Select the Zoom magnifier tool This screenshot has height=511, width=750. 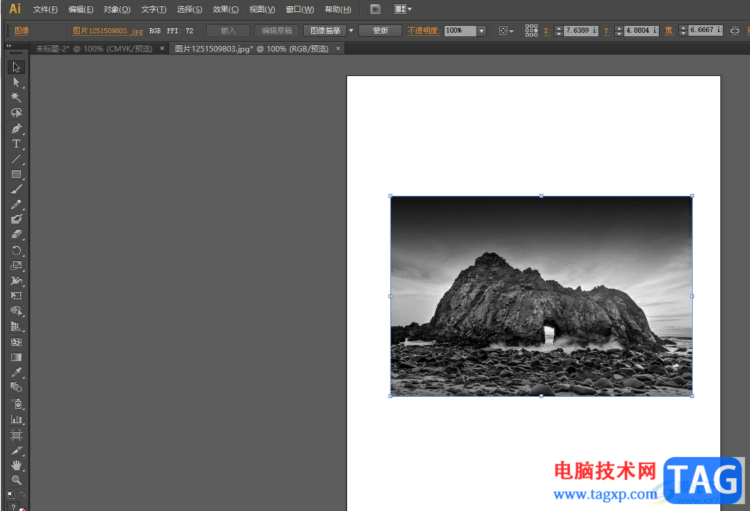tap(16, 480)
